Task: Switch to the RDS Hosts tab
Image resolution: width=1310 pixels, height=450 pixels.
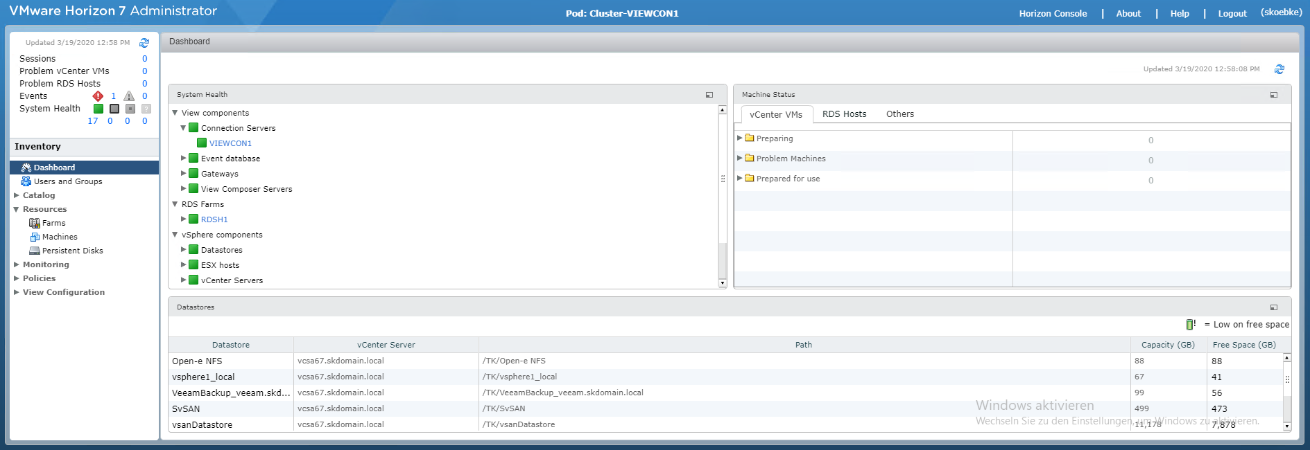Action: pos(844,114)
